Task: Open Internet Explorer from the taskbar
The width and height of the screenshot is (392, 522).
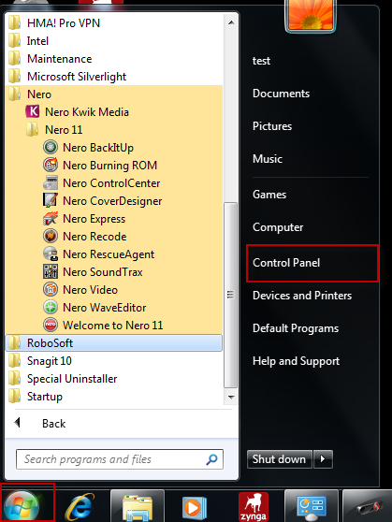Action: [80, 507]
